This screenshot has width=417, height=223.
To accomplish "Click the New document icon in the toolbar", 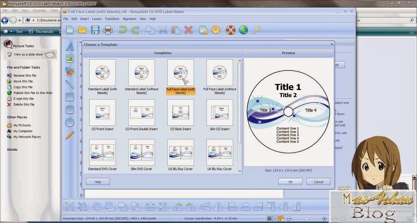I will tap(70, 30).
